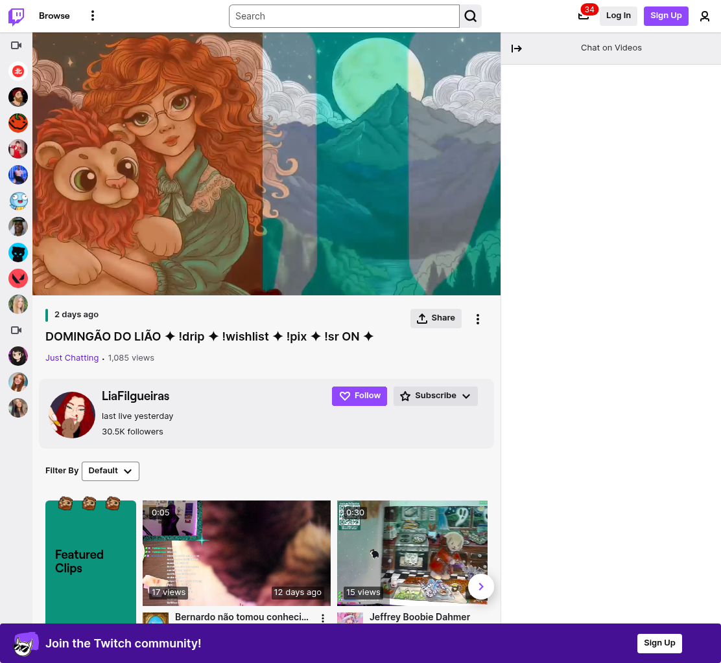Open the top navigation more-options menu
Screen dimensions: 721x663
(93, 16)
